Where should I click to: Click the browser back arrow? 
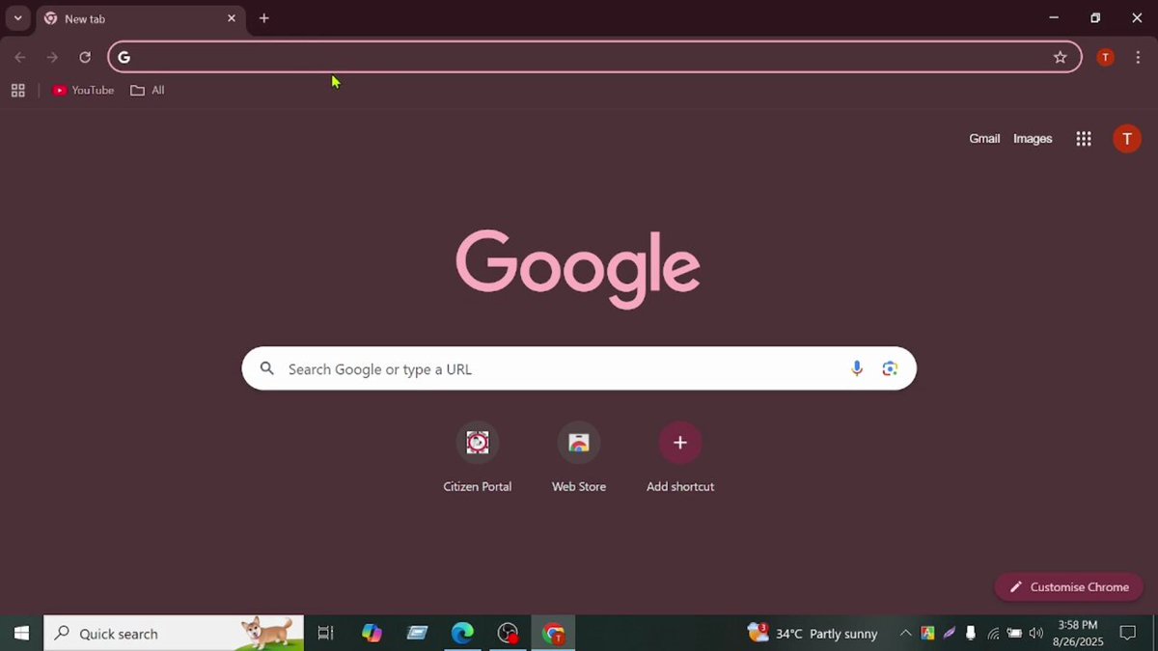20,57
